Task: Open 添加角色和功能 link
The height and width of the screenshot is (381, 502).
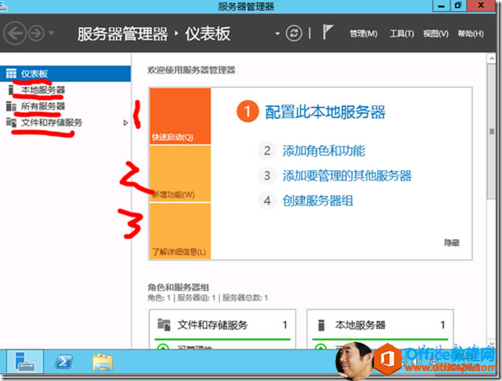Action: pyautogui.click(x=324, y=150)
